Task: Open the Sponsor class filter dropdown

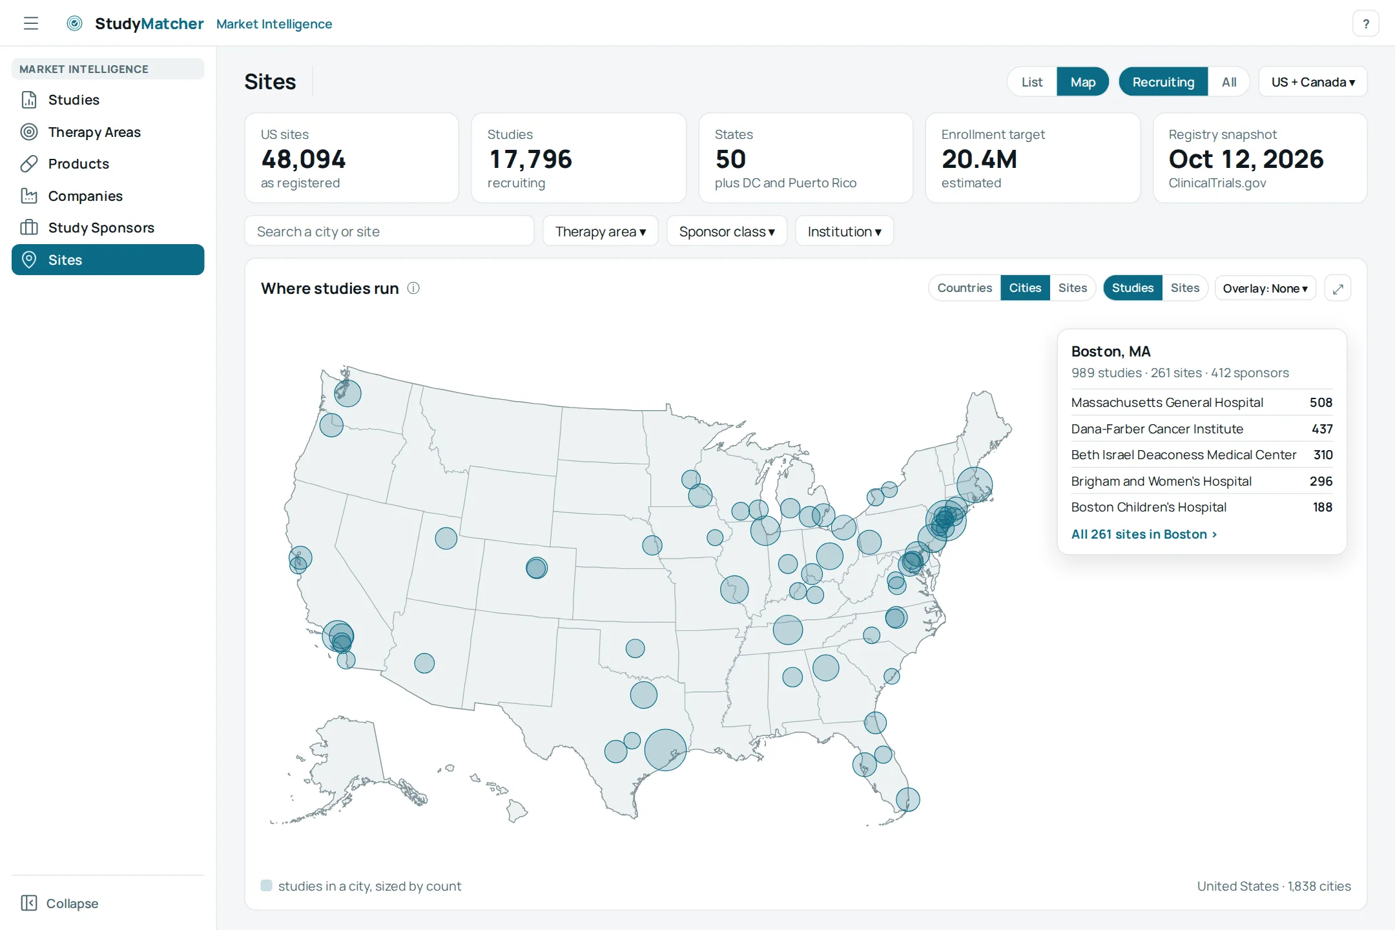Action: click(x=727, y=231)
